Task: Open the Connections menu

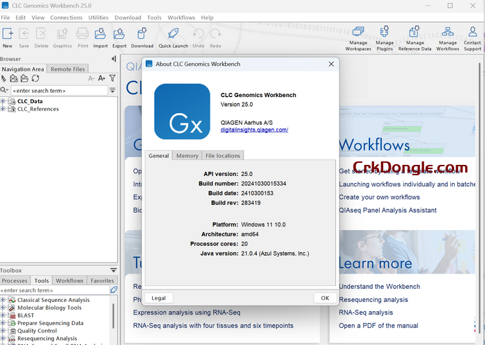Action: [x=67, y=17]
